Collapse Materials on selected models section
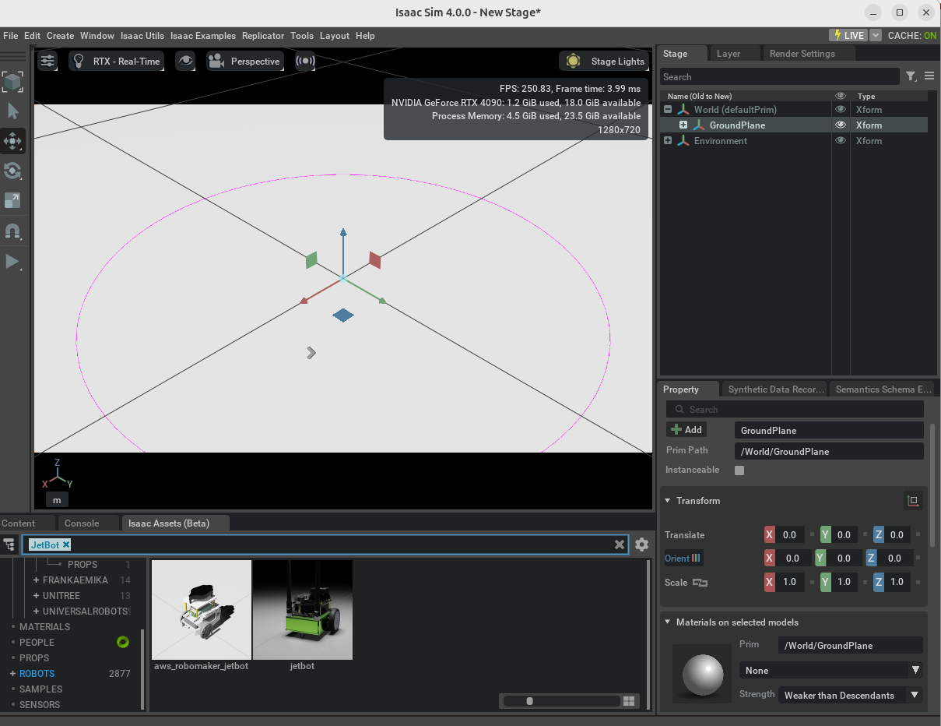Image resolution: width=941 pixels, height=726 pixels. [667, 622]
